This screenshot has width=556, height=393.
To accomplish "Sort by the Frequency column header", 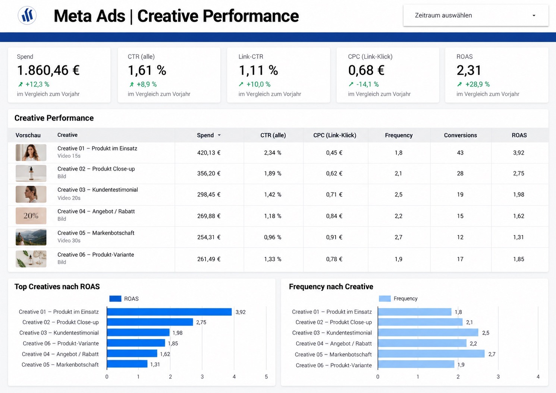I will (399, 135).
